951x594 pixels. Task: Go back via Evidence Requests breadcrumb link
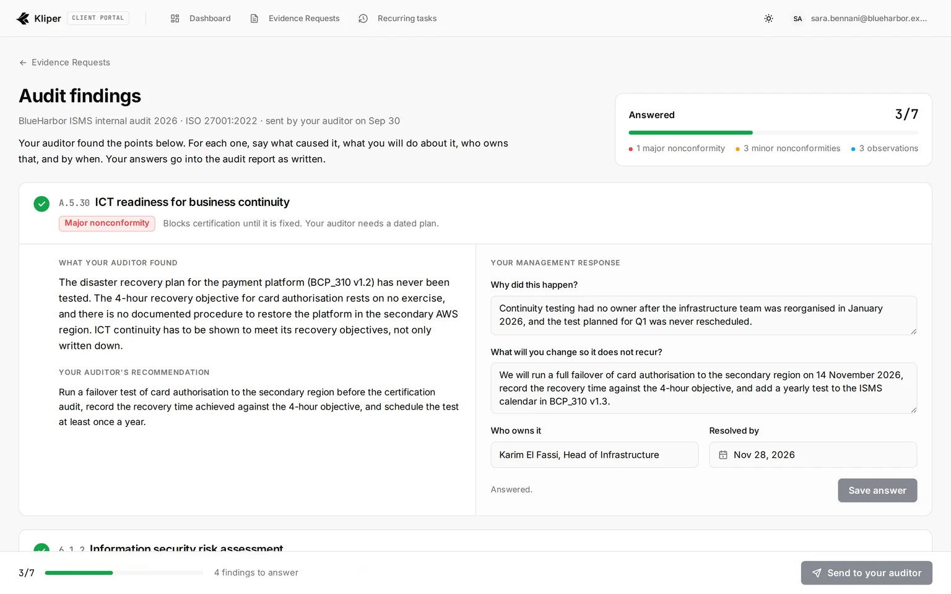pyautogui.click(x=64, y=62)
